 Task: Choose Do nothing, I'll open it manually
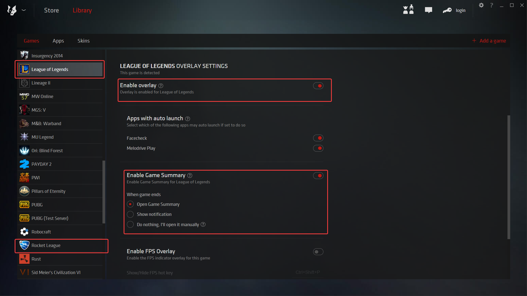tap(130, 225)
